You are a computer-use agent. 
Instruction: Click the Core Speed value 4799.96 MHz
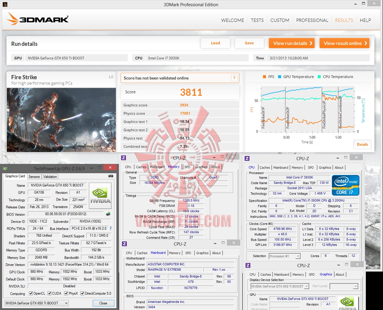coord(283,229)
